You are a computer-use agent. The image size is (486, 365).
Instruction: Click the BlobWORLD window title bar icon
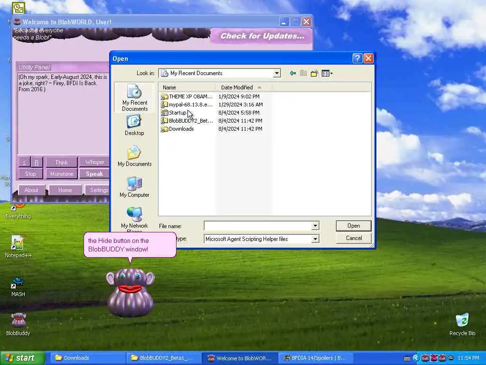coord(18,22)
